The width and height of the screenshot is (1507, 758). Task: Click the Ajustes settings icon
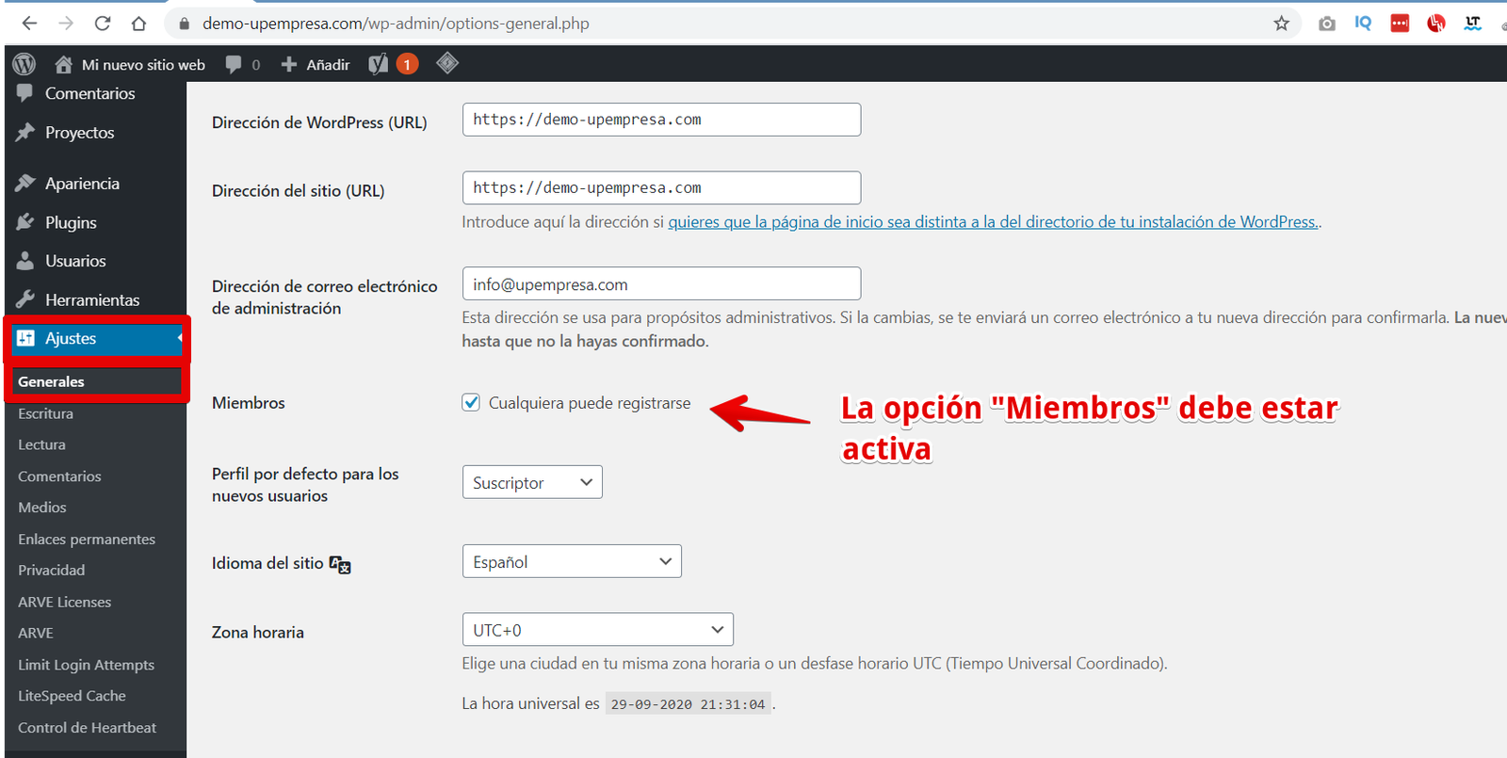point(25,338)
